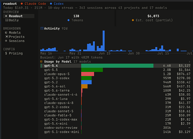Select the gpt-5.6-sol model row
Viewport: 193px width, 139px height.
tap(115, 86)
